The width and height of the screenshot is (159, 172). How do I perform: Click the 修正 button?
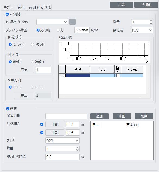tap(122, 116)
